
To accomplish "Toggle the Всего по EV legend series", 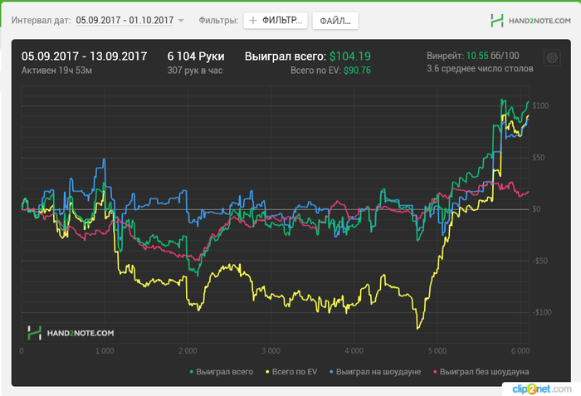I will (291, 372).
